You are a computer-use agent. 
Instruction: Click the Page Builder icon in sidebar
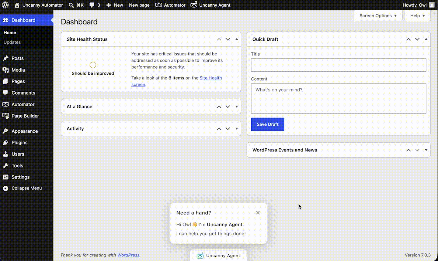(x=5, y=116)
